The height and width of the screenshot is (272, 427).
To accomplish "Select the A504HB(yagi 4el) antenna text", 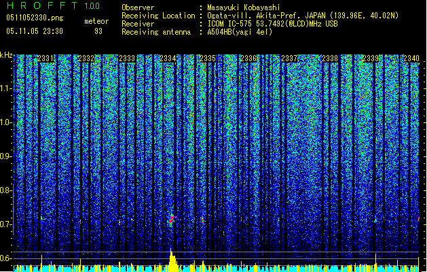I will 240,32.
